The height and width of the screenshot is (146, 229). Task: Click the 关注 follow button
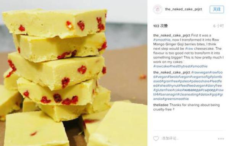[217, 9]
